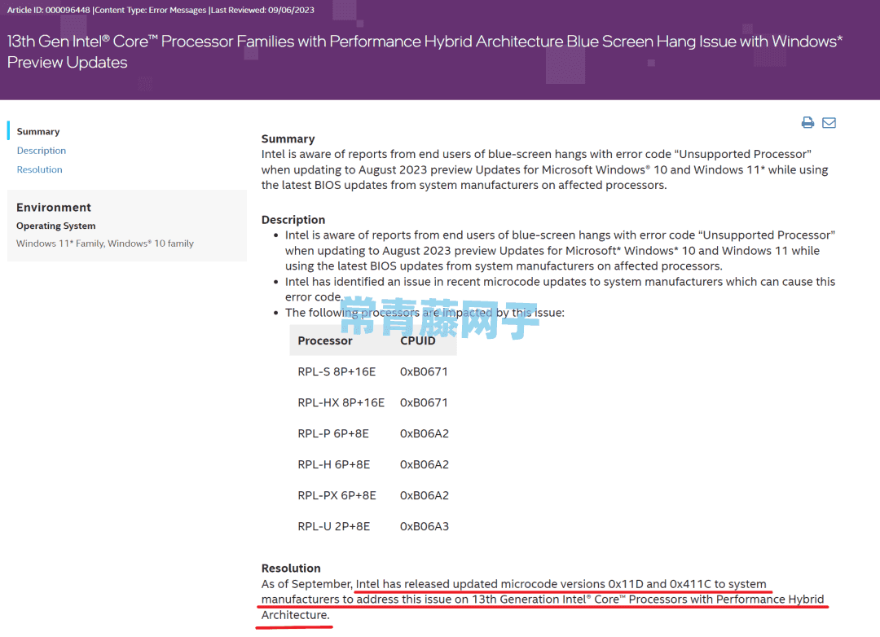Jump to the Resolution section link
Viewport: 880px width, 637px height.
point(39,169)
